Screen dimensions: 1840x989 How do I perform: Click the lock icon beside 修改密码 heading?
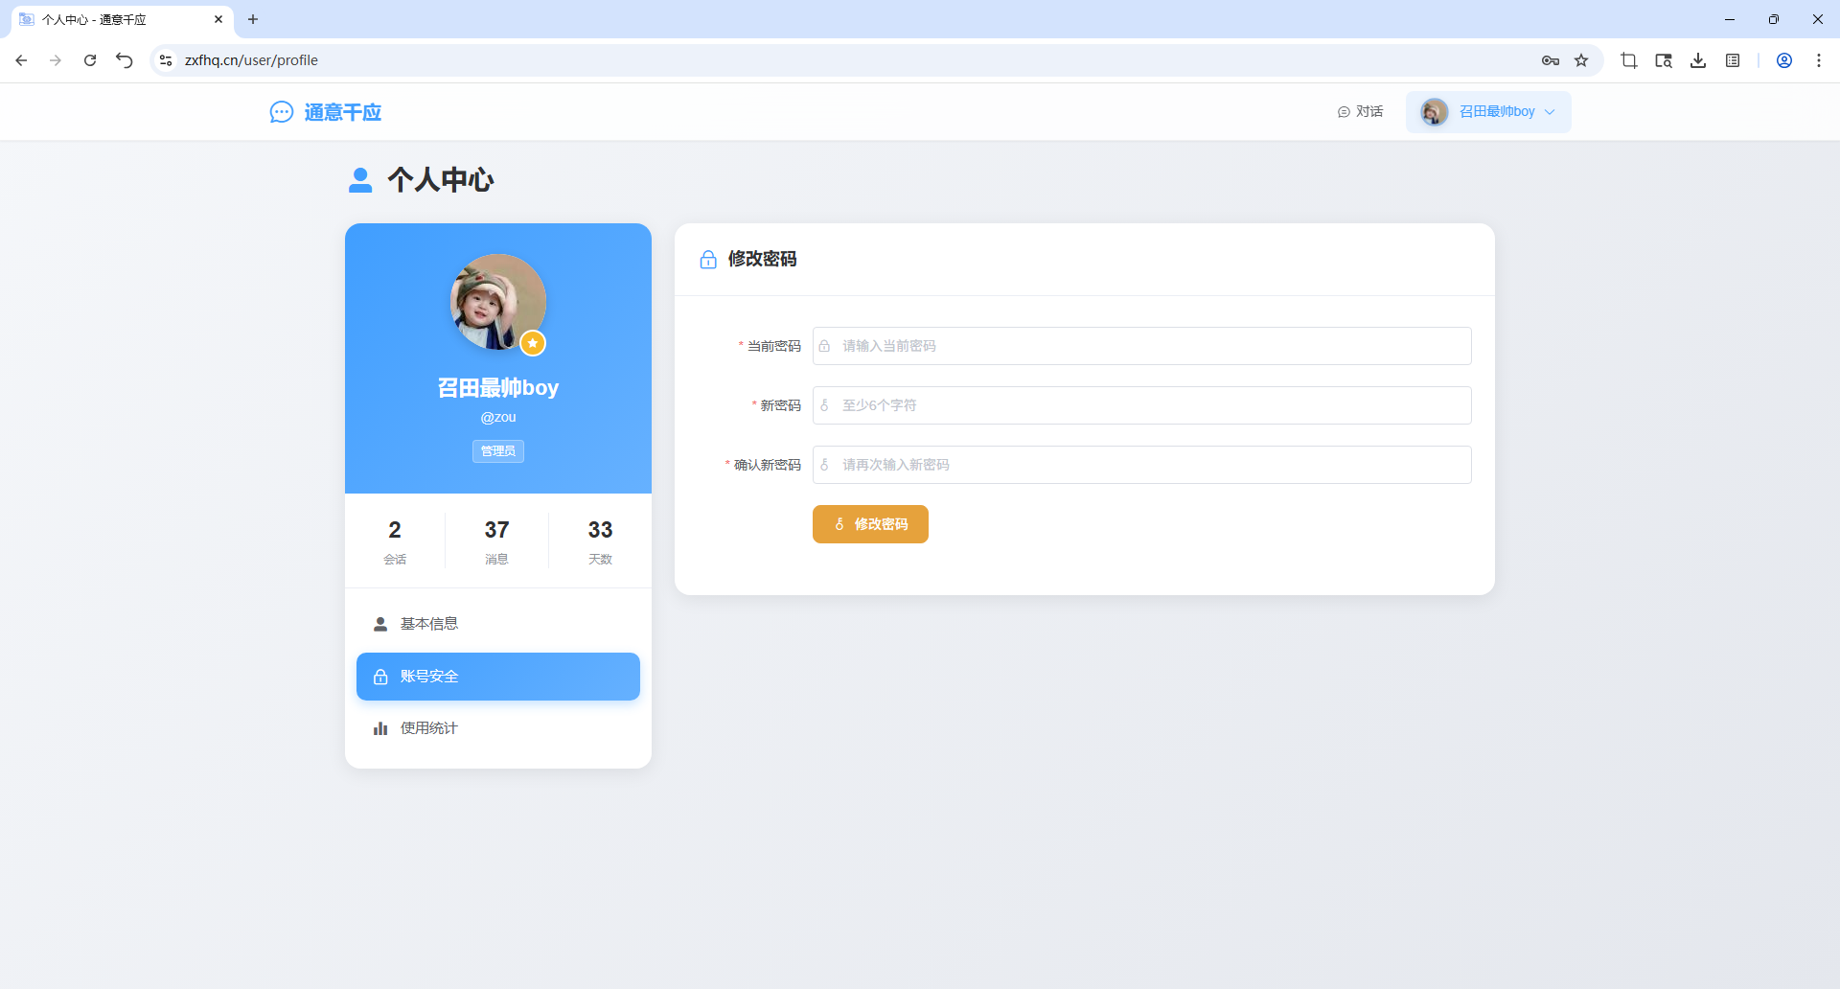point(708,260)
